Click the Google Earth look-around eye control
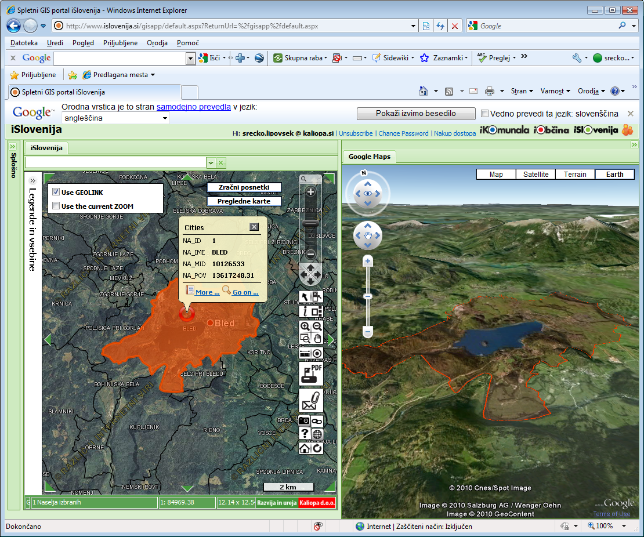The height and width of the screenshot is (537, 644). pyautogui.click(x=368, y=193)
